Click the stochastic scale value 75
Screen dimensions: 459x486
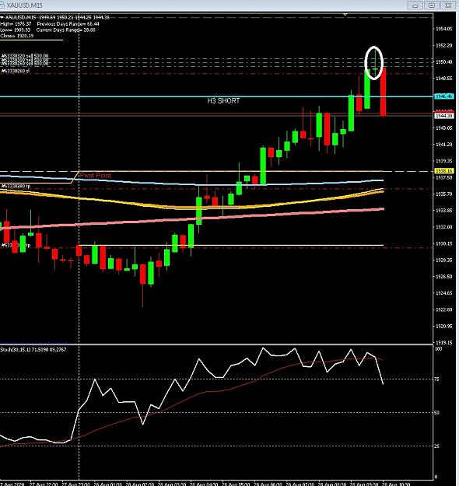pyautogui.click(x=437, y=379)
